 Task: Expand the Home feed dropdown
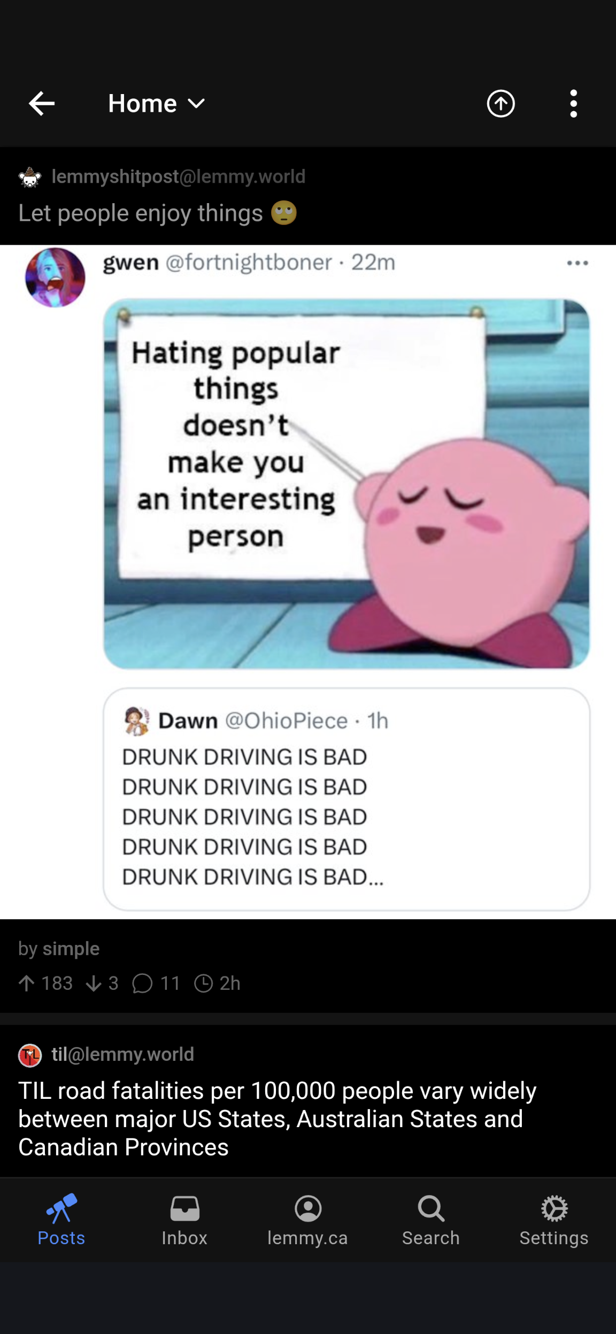pos(157,104)
